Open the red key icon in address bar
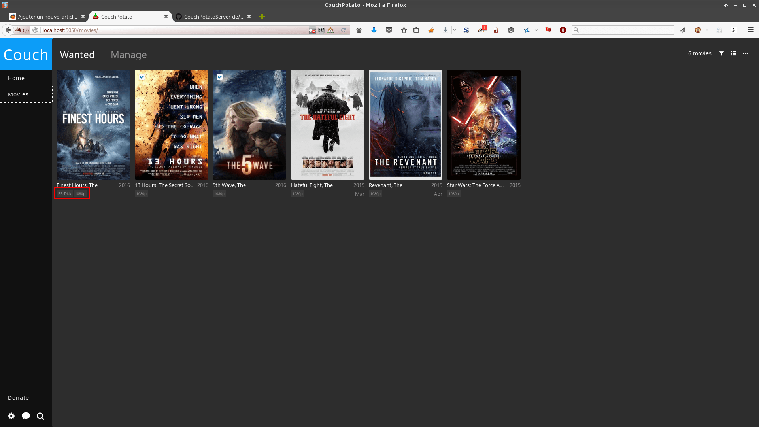759x427 pixels. 312,30
